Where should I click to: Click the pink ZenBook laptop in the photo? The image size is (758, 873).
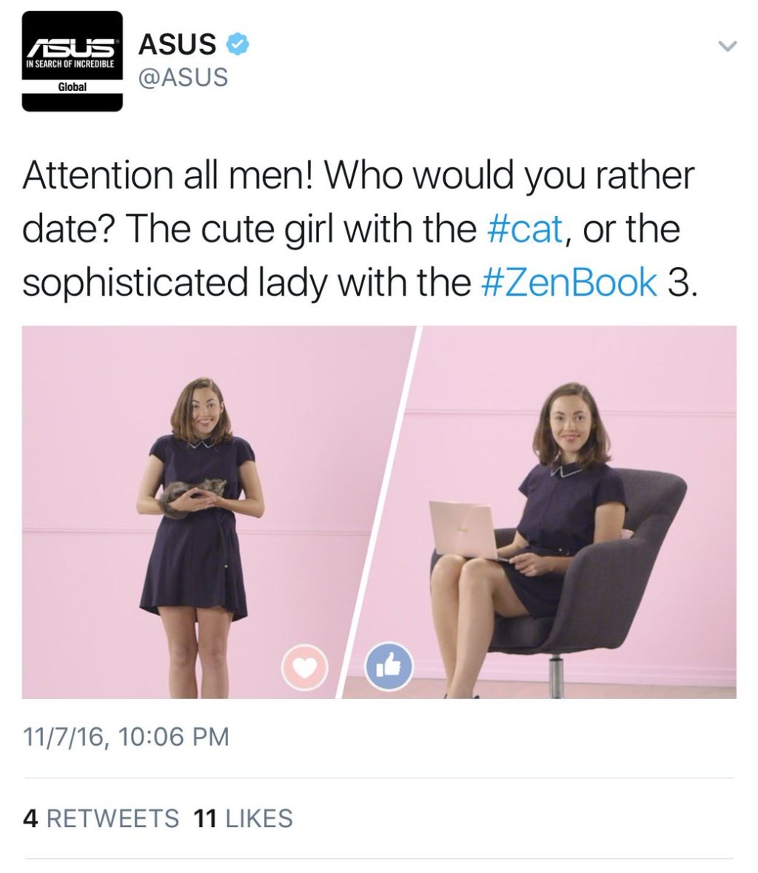point(463,529)
